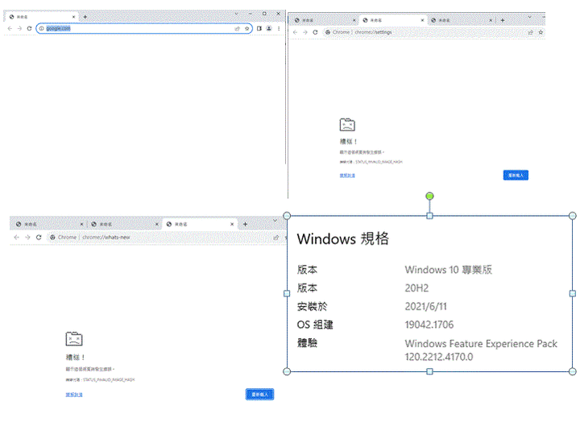This screenshot has height=422, width=580.
Task: Reload icon in chrome://settings window toolbar
Action: click(x=315, y=32)
